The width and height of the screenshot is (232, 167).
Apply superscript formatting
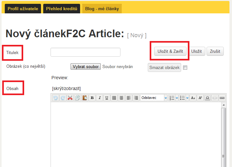coord(200,98)
